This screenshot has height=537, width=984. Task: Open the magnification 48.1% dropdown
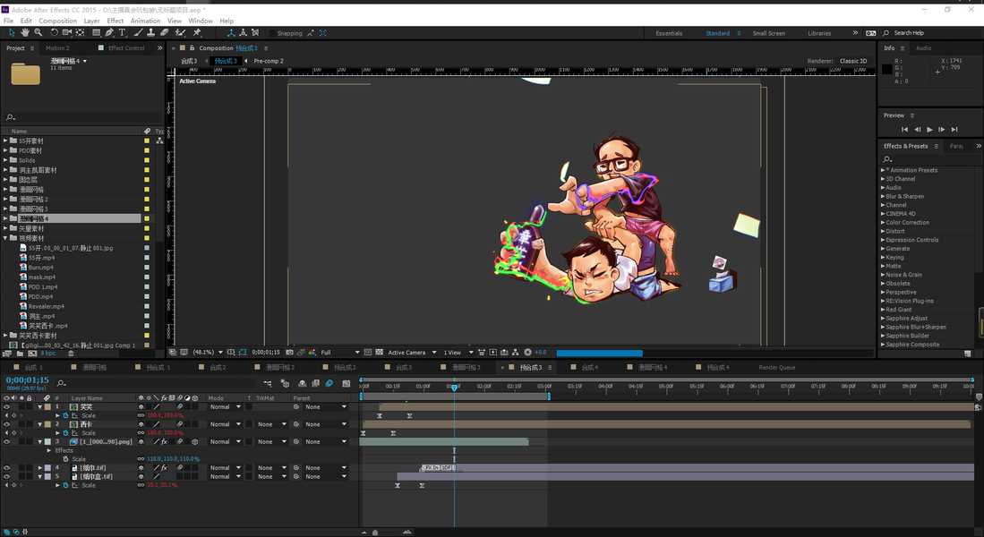(207, 353)
